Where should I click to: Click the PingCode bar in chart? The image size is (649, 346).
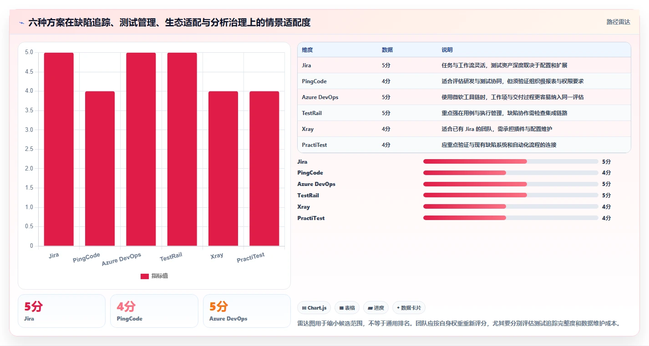[x=100, y=169]
